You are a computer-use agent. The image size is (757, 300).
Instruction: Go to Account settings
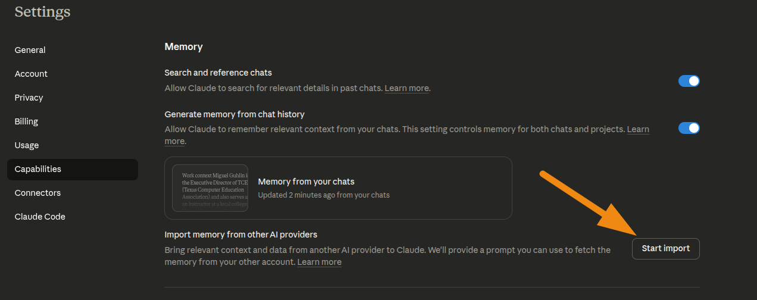point(31,74)
